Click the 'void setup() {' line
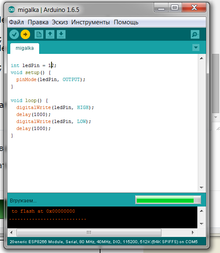Screen dimensions: 220x253 [x=31, y=72]
